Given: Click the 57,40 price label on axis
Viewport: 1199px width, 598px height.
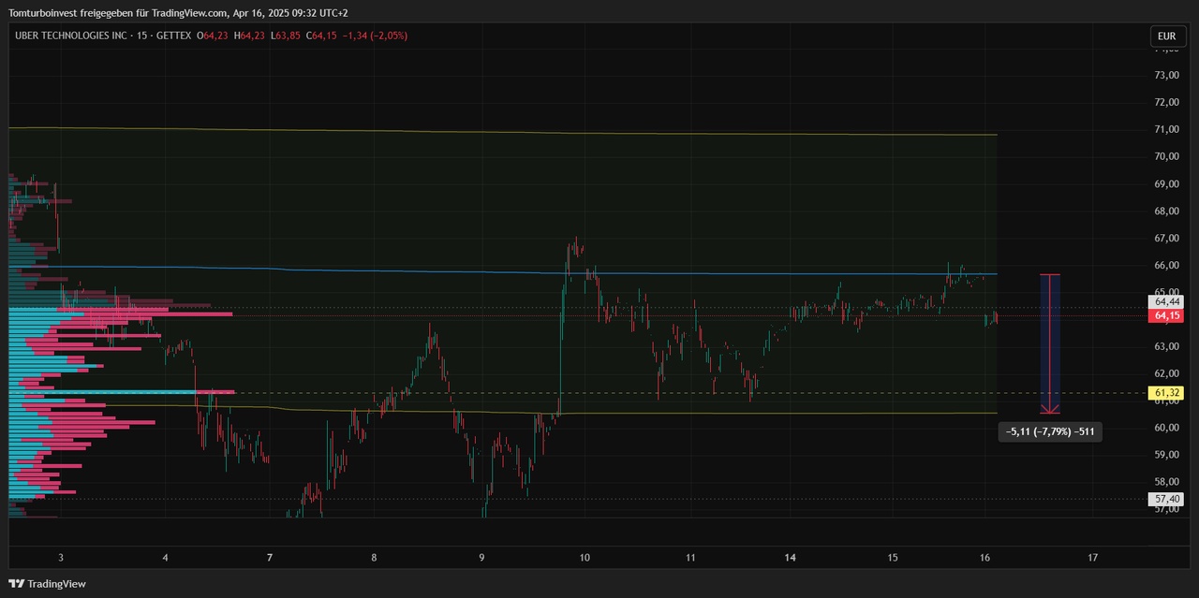Looking at the screenshot, I should click(1167, 500).
